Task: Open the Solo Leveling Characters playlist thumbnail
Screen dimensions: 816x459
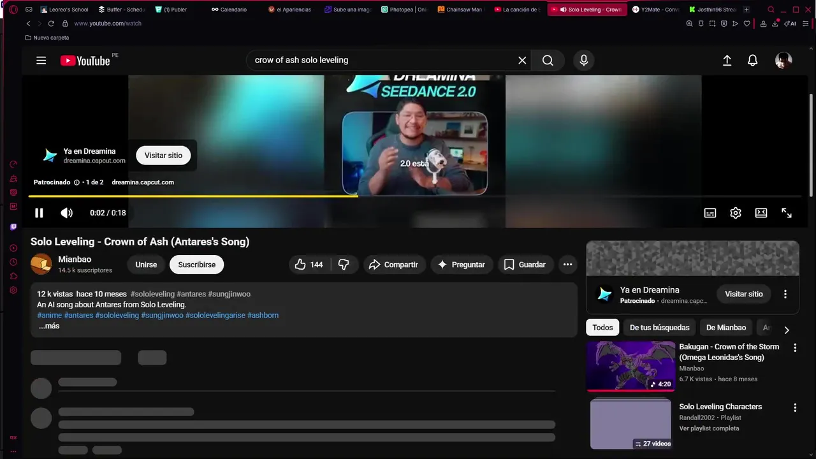Action: (630, 424)
